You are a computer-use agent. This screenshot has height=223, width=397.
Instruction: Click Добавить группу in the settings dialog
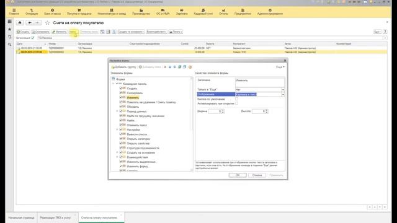(124, 67)
